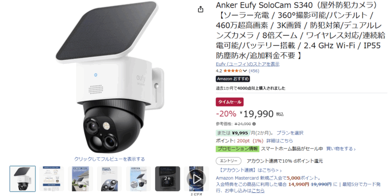388x196 pixels.
Task: Select the second thumbnail with the award badges
Action: coord(51,179)
